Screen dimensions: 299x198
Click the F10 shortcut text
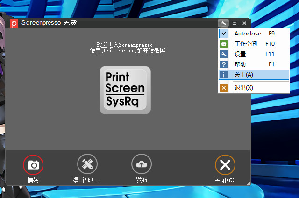270,44
